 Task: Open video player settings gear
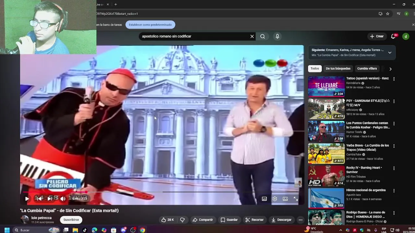275,199
